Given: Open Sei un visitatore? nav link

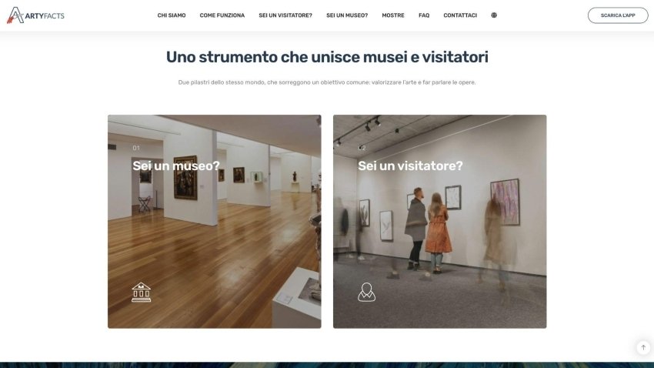Looking at the screenshot, I should coord(285,15).
